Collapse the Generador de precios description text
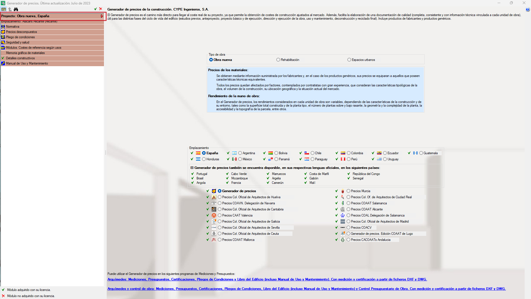531x299 pixels. coord(109,15)
